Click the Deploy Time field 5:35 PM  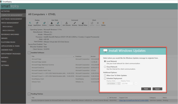pyautogui.click(x=127, y=84)
